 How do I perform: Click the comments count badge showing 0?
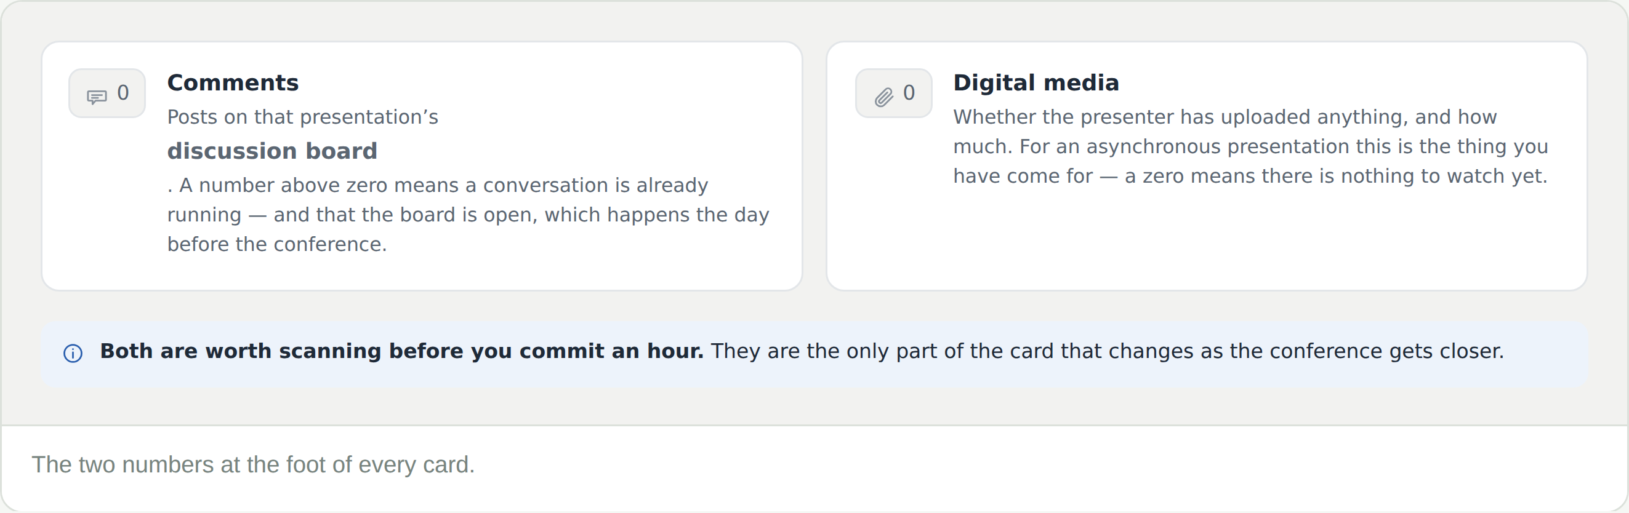click(107, 93)
